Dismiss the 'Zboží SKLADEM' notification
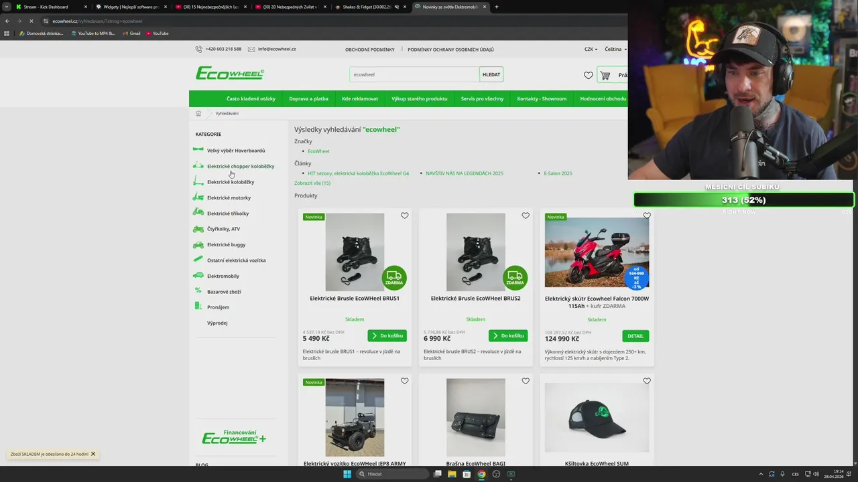This screenshot has width=858, height=482. [93, 454]
